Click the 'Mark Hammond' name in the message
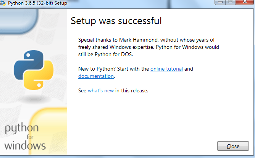This screenshot has height=158, width=255. coord(139,40)
